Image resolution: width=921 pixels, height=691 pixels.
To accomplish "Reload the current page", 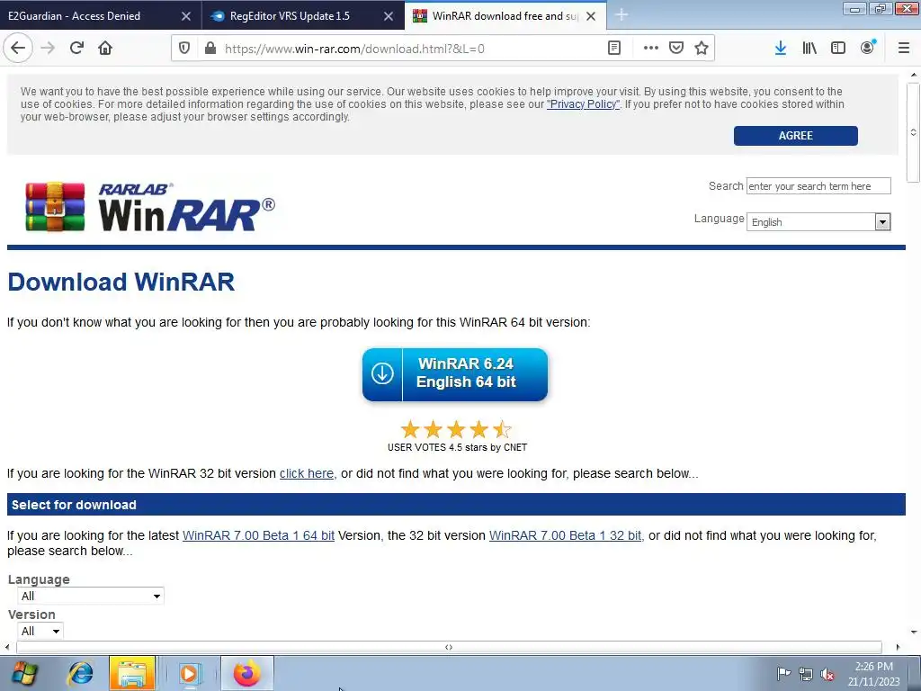I will (76, 49).
